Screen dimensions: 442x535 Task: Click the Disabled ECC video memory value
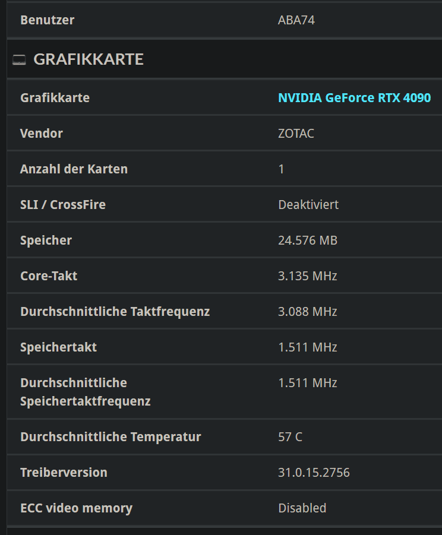pyautogui.click(x=302, y=508)
